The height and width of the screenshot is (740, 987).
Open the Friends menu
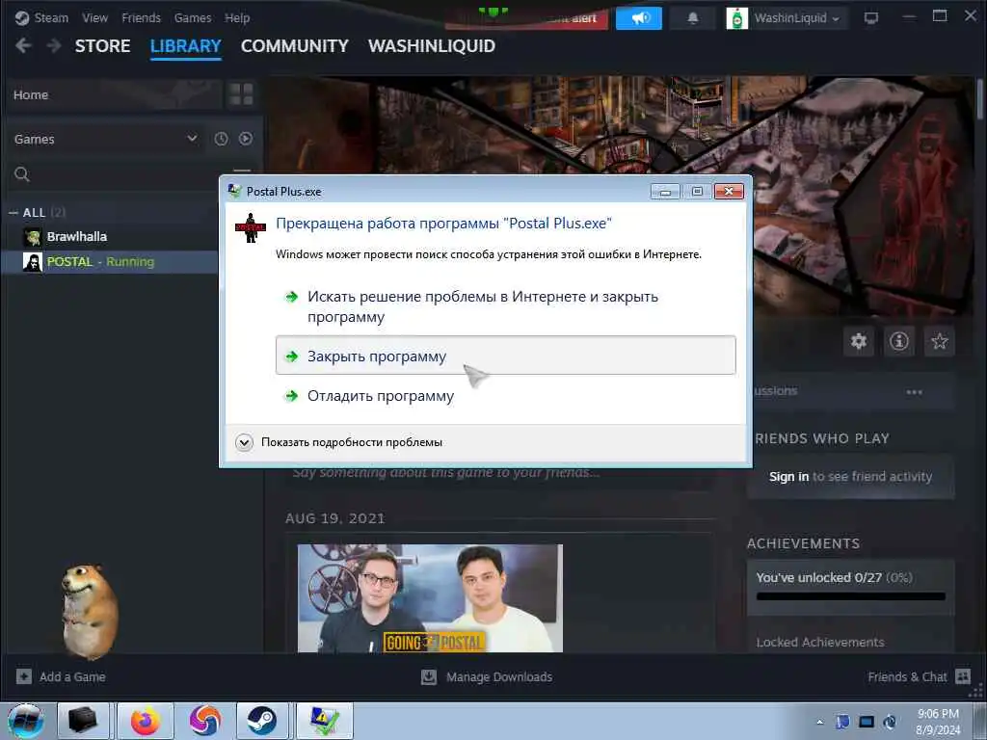pyautogui.click(x=141, y=17)
